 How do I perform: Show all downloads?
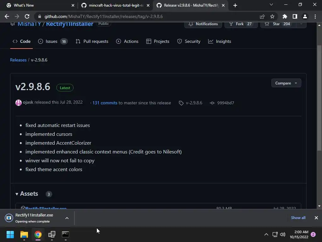point(298,218)
